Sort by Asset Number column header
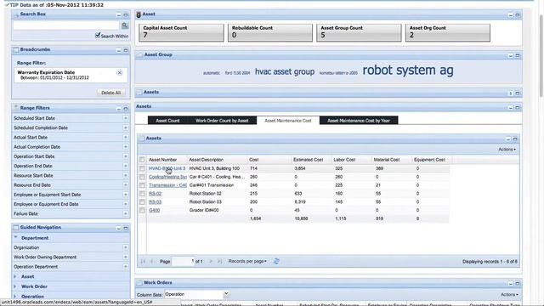The image size is (544, 306). [162, 160]
